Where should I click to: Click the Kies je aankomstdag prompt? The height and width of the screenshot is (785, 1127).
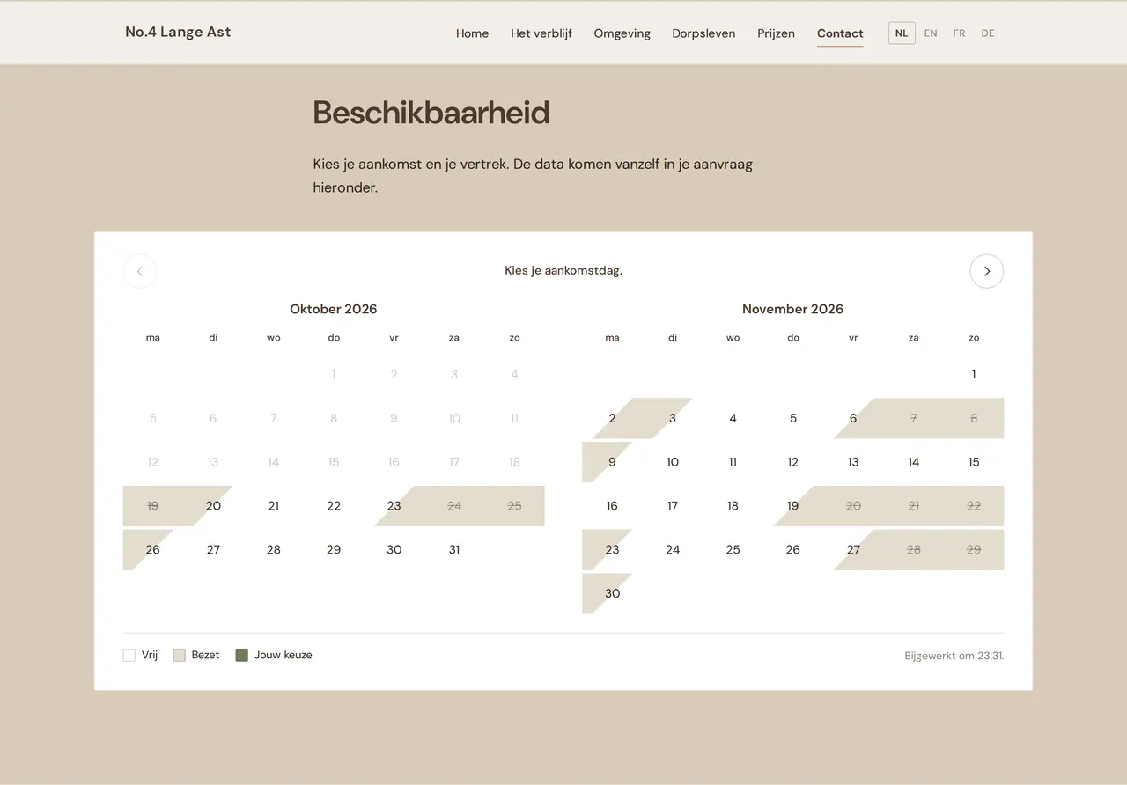(563, 270)
